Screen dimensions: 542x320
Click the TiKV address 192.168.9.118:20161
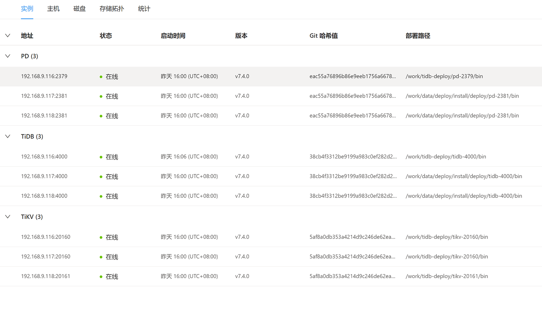click(46, 276)
